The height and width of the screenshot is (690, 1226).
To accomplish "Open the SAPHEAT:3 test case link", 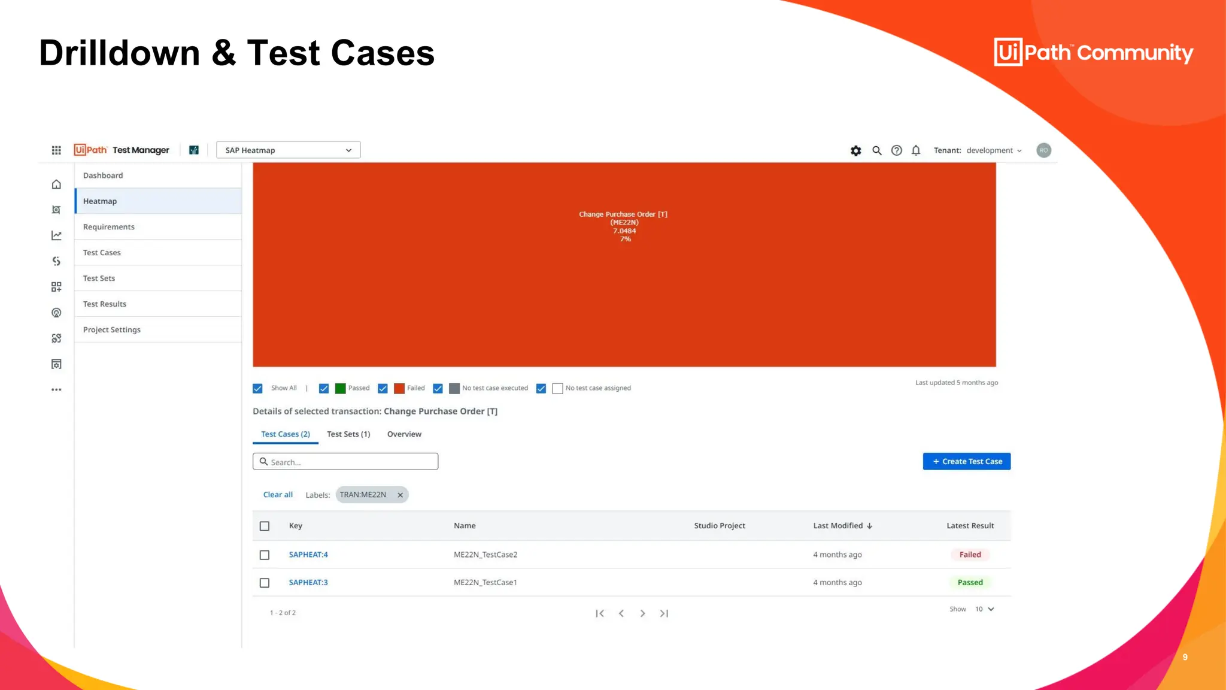I will pyautogui.click(x=308, y=583).
